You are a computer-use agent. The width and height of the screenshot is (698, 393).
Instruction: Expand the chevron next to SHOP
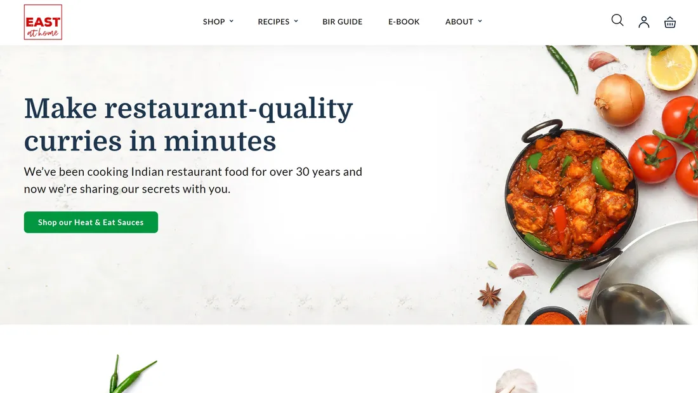pos(232,22)
